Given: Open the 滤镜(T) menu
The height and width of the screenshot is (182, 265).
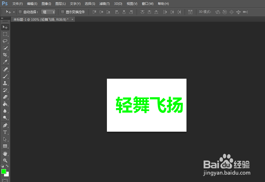Looking at the screenshot, I should pyautogui.click(x=105, y=3).
